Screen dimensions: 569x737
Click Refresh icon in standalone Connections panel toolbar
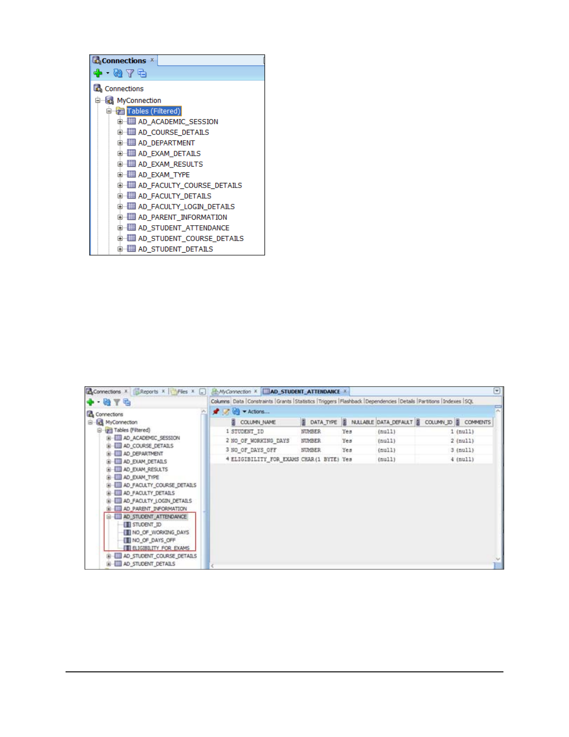(x=118, y=73)
